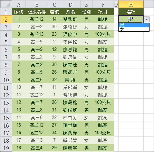Click the Select All corner button
This screenshot has width=154, height=152.
6,4
